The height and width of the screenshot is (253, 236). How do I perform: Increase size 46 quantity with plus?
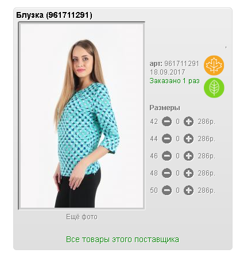click(188, 156)
